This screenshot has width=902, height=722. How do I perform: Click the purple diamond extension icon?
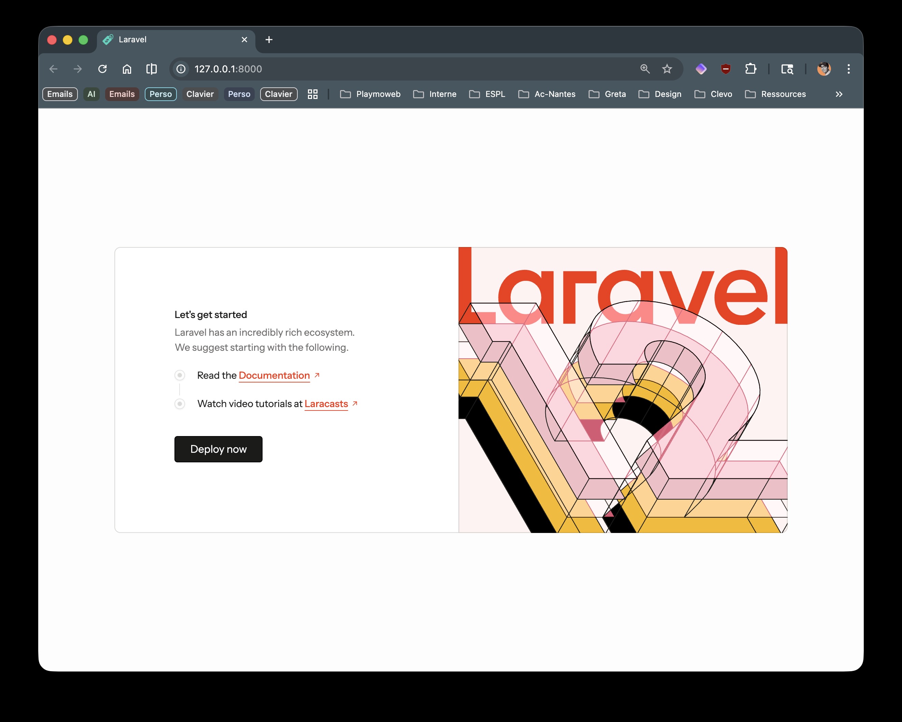point(702,69)
